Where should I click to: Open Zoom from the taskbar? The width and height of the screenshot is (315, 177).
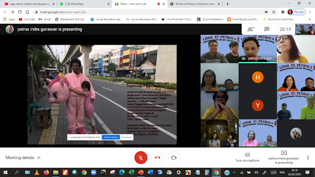pyautogui.click(x=94, y=173)
